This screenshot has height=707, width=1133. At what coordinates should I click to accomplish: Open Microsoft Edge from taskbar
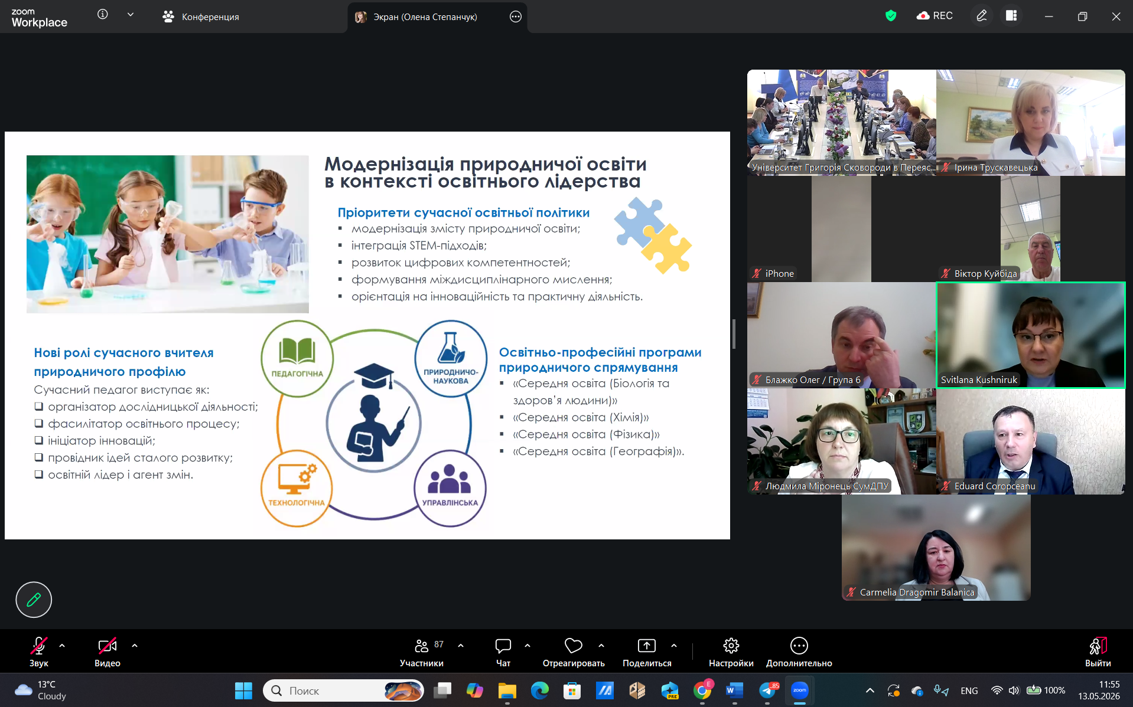point(539,690)
